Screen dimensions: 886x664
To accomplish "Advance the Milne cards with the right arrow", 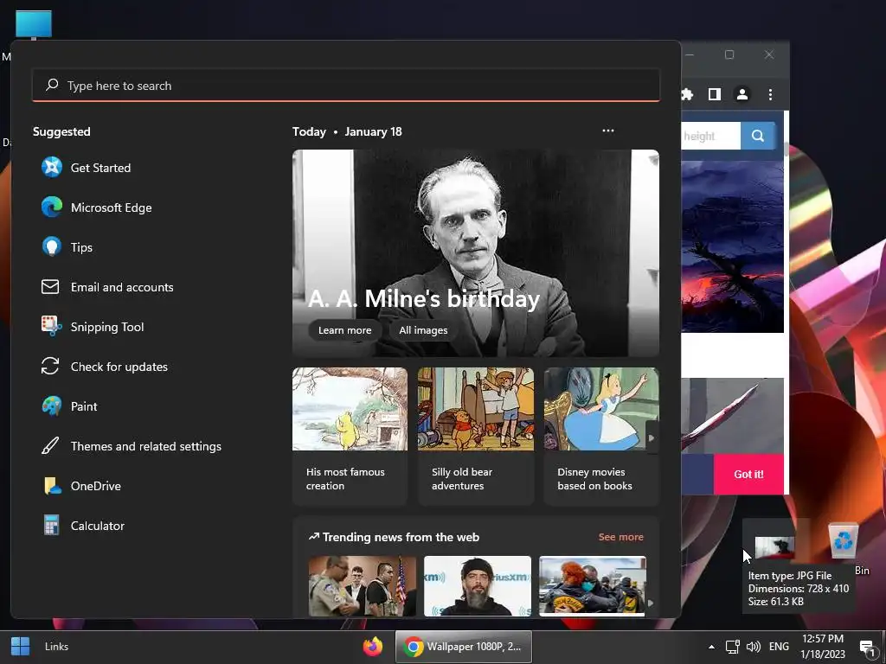I will [652, 437].
